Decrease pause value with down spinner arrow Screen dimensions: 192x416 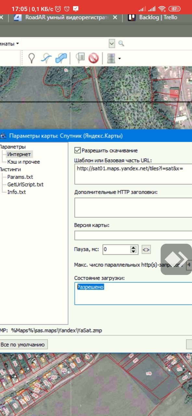[x=134, y=252]
